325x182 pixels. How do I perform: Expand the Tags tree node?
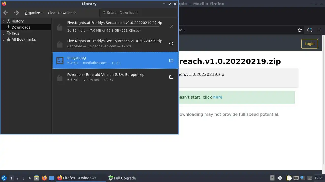click(x=4, y=33)
